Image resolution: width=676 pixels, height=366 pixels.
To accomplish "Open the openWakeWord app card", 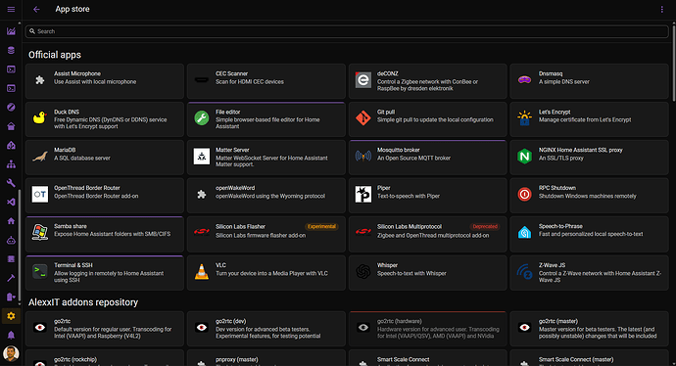I will click(x=266, y=195).
